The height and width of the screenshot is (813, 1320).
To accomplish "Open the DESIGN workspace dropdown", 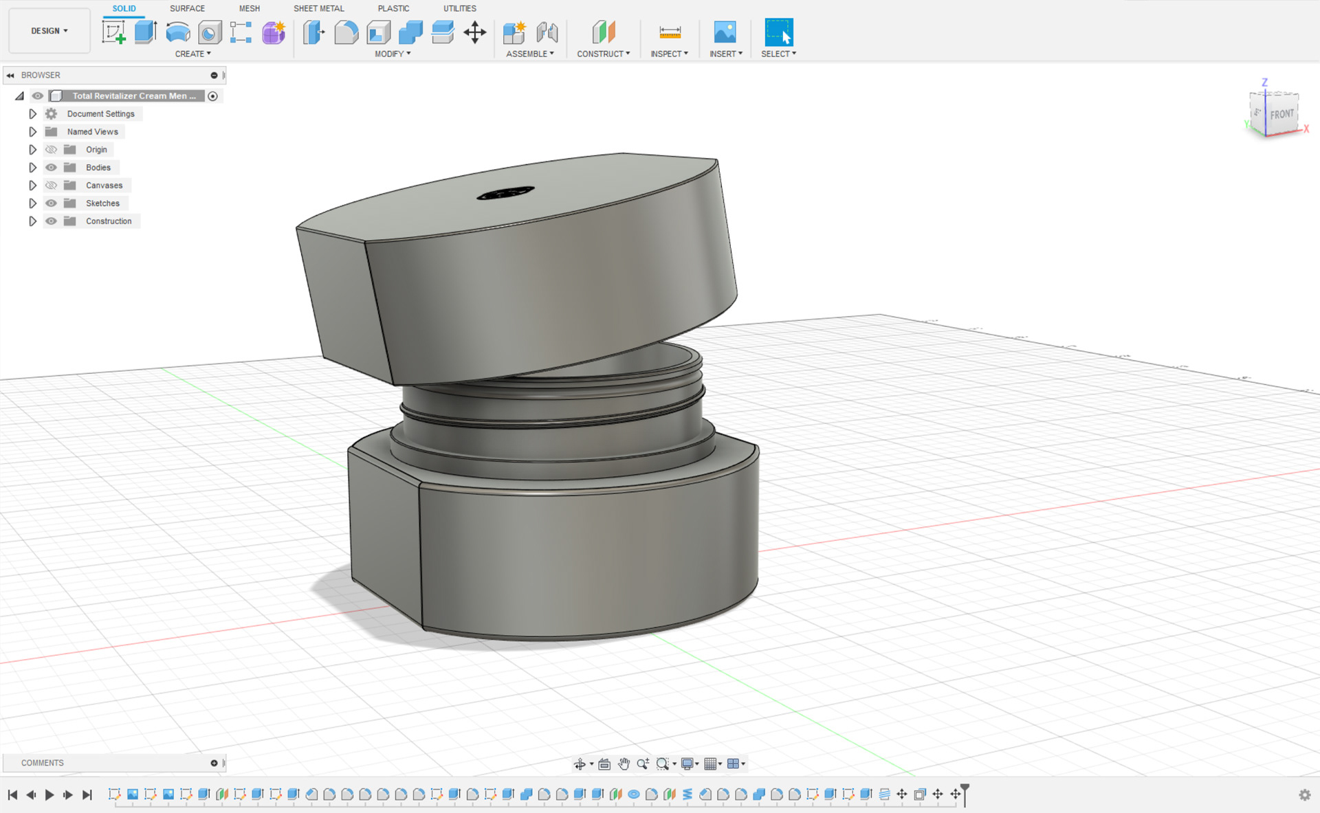I will coord(49,31).
